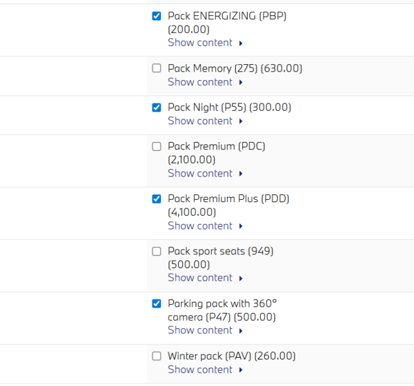Show content for Pack Memory
414x386 pixels.
pos(200,82)
